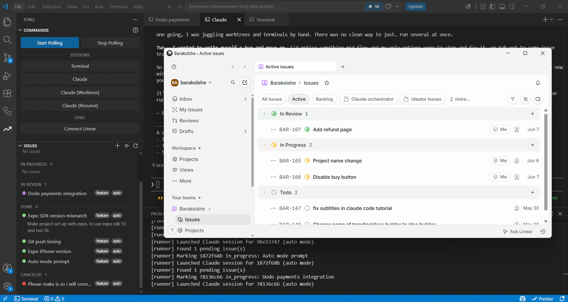Add issue to In Progress group
The width and height of the screenshot is (568, 302).
pos(533,145)
